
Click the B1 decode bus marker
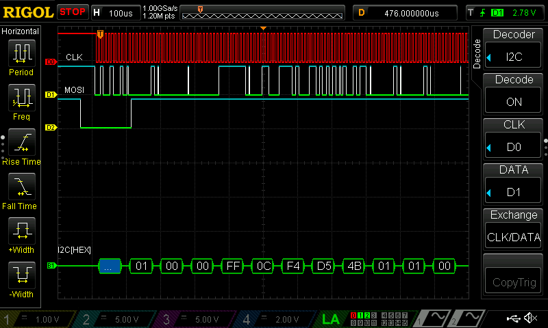(51, 266)
